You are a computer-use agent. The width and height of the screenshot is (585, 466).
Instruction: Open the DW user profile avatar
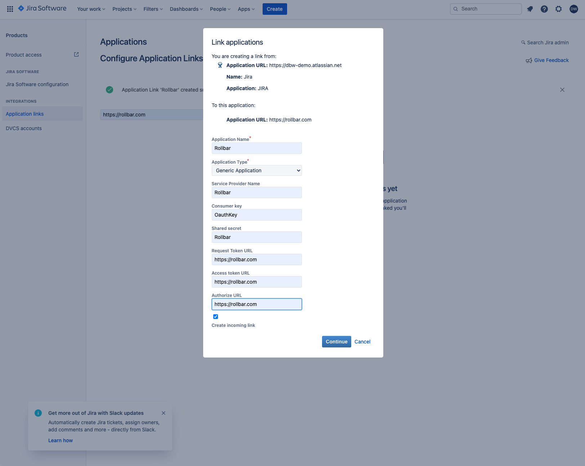pyautogui.click(x=574, y=9)
